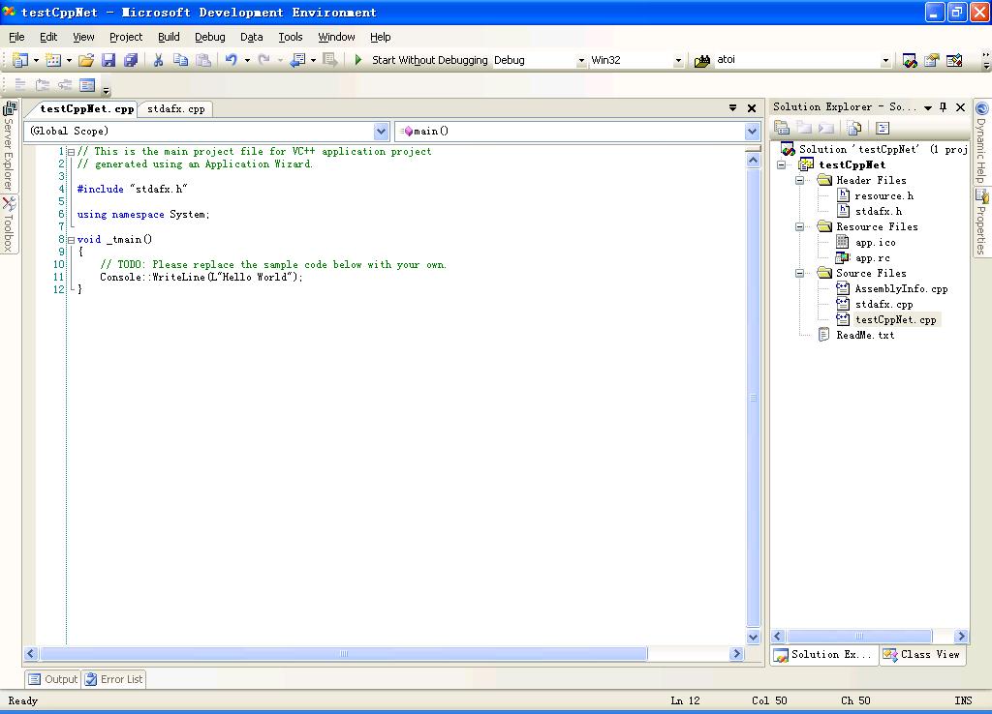Click the Save All icon
The height and width of the screenshot is (714, 992).
coord(130,60)
